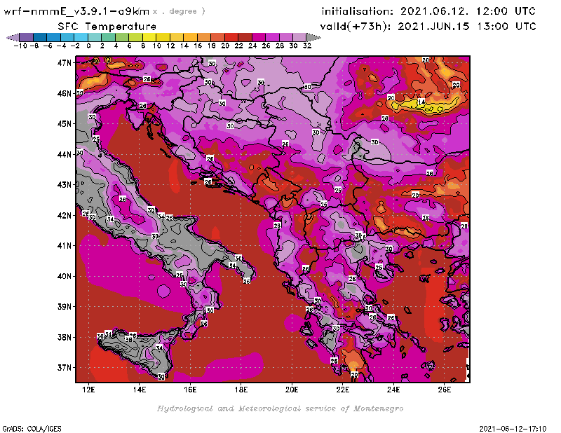The height and width of the screenshot is (433, 561).
Task: Click the '47N' latitude label
Action: coord(65,63)
